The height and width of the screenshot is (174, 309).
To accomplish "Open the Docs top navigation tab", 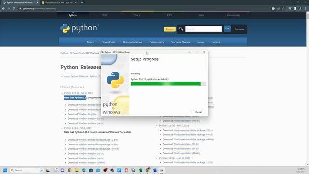I will [x=137, y=15].
